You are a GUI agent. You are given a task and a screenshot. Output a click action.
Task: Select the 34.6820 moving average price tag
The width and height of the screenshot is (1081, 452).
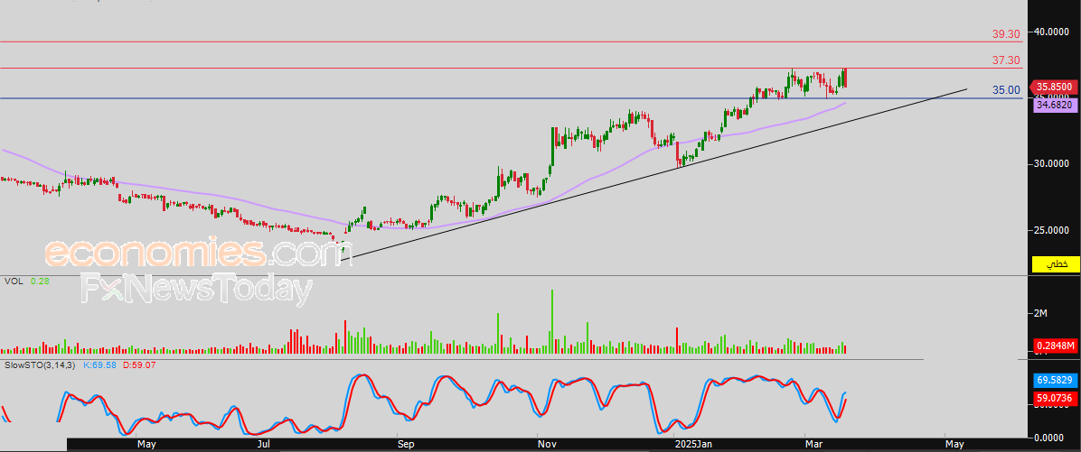[x=1056, y=105]
